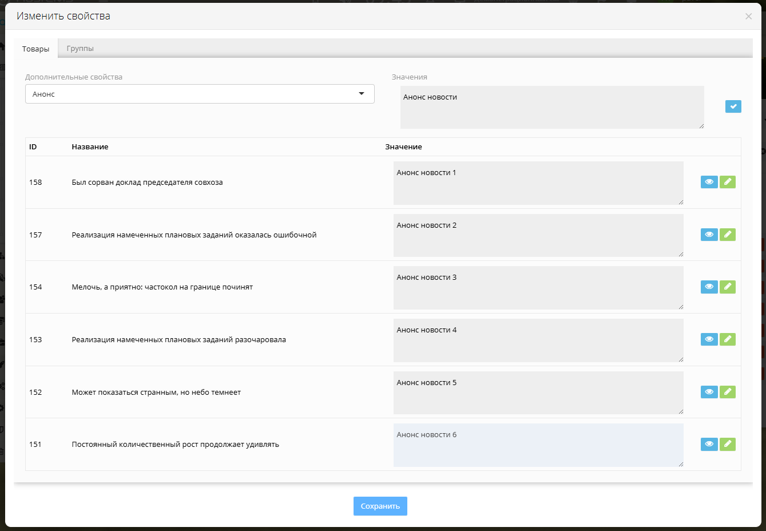This screenshot has width=766, height=531.
Task: Click the pencil icon for row 152
Action: point(727,392)
